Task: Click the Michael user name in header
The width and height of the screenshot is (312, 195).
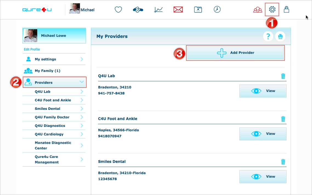Action: [88, 10]
